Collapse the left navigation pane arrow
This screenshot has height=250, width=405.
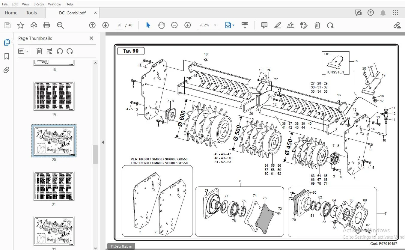pyautogui.click(x=103, y=142)
